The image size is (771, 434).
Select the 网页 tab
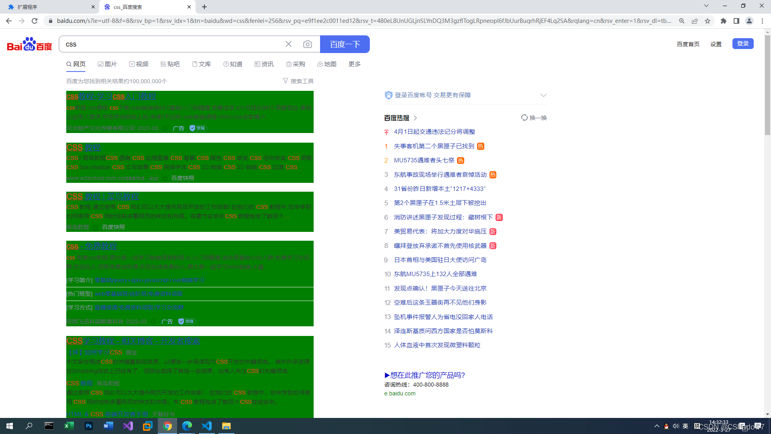tap(76, 64)
